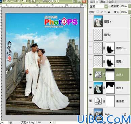Select 通道混... white mask thumbnail

pos(110,101)
